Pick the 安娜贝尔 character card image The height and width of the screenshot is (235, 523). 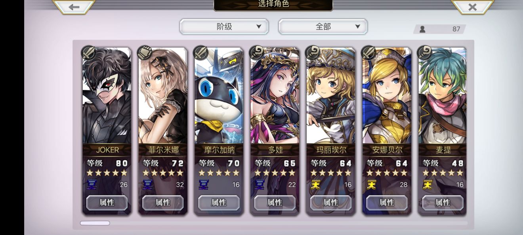387,96
